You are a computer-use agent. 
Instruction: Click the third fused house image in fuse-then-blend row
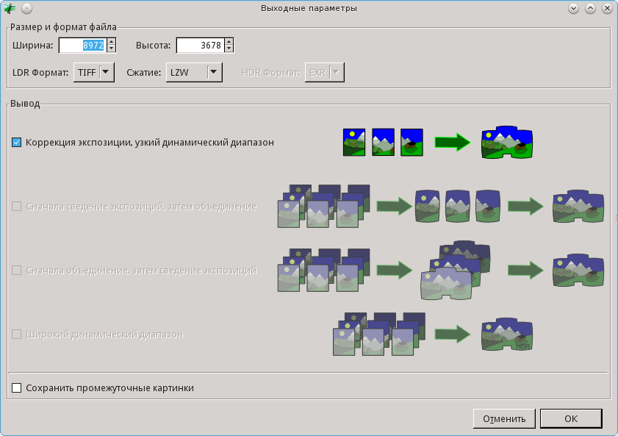coord(488,206)
